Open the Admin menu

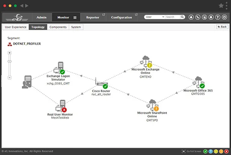(41, 17)
